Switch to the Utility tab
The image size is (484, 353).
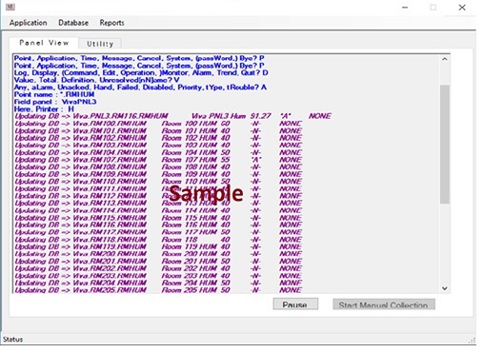pos(100,44)
